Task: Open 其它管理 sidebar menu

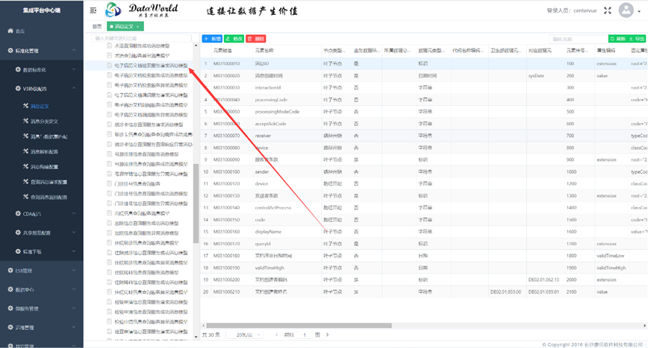Action: click(x=25, y=346)
